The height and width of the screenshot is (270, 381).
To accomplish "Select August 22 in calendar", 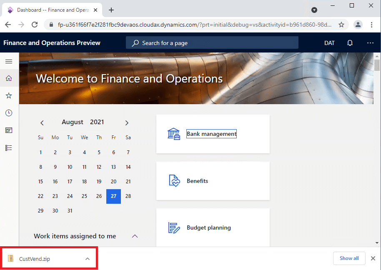I will [x=40, y=196].
